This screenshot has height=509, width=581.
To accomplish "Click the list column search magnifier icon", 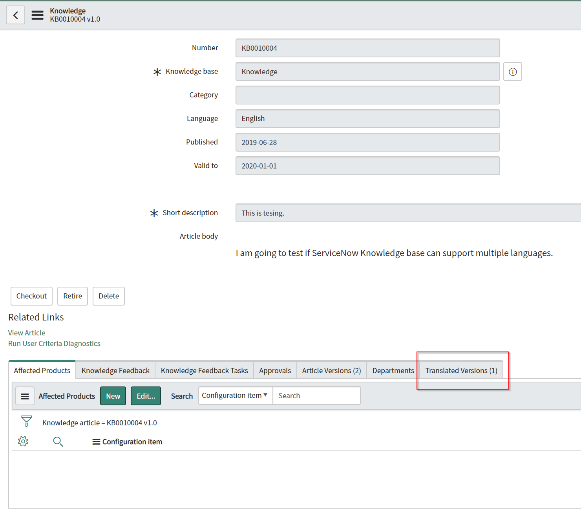I will point(58,442).
